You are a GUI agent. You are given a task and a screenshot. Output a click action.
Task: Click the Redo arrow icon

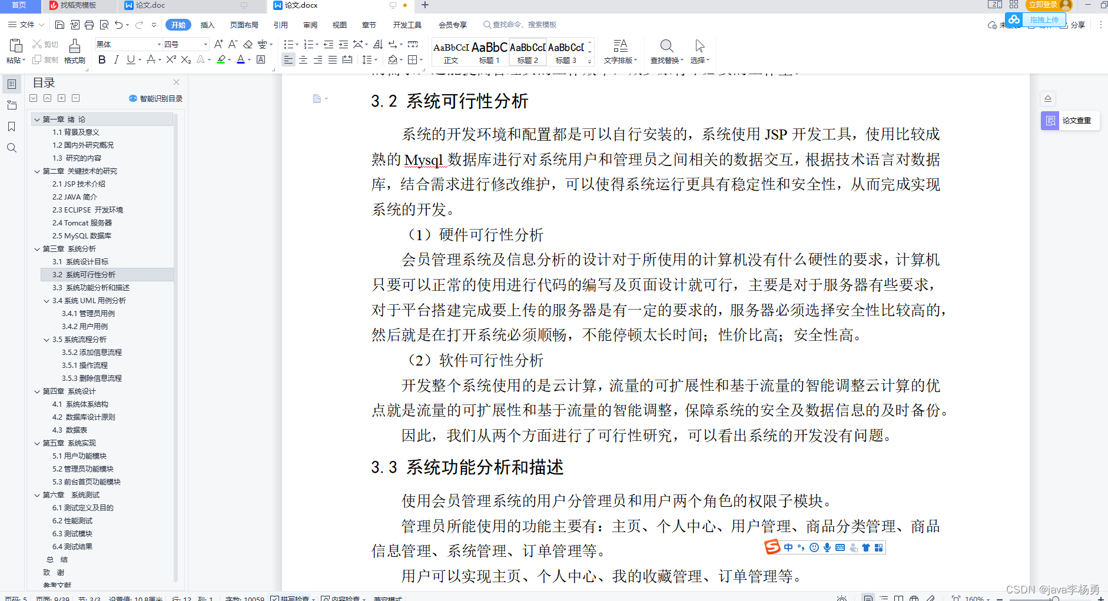point(139,25)
